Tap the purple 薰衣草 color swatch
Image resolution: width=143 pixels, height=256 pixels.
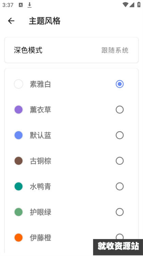click(x=18, y=110)
